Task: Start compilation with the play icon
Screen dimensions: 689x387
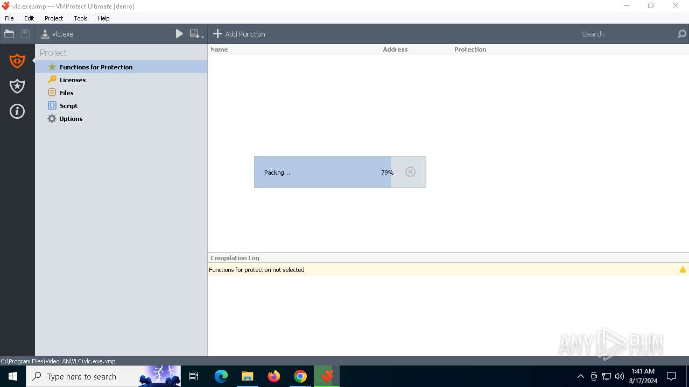Action: point(179,34)
